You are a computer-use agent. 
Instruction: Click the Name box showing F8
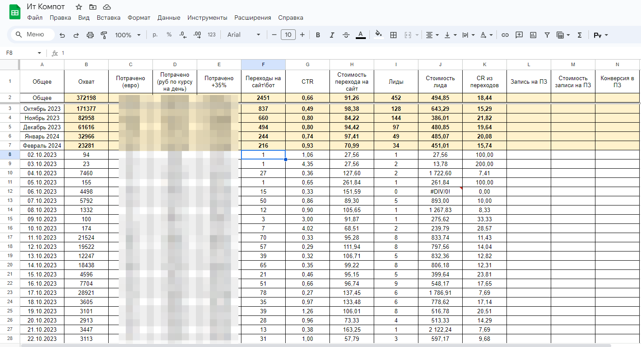pos(20,53)
